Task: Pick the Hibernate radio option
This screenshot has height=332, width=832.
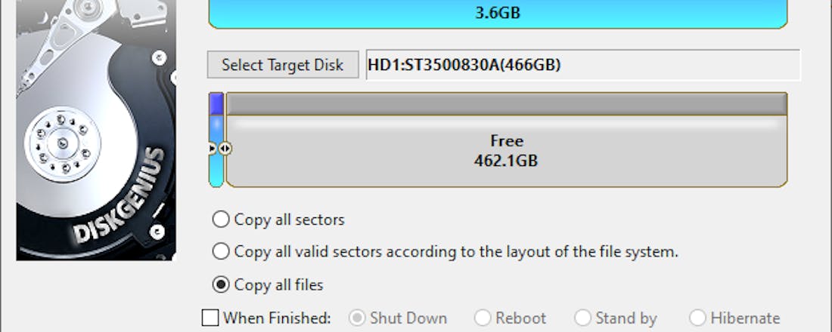Action: (697, 318)
